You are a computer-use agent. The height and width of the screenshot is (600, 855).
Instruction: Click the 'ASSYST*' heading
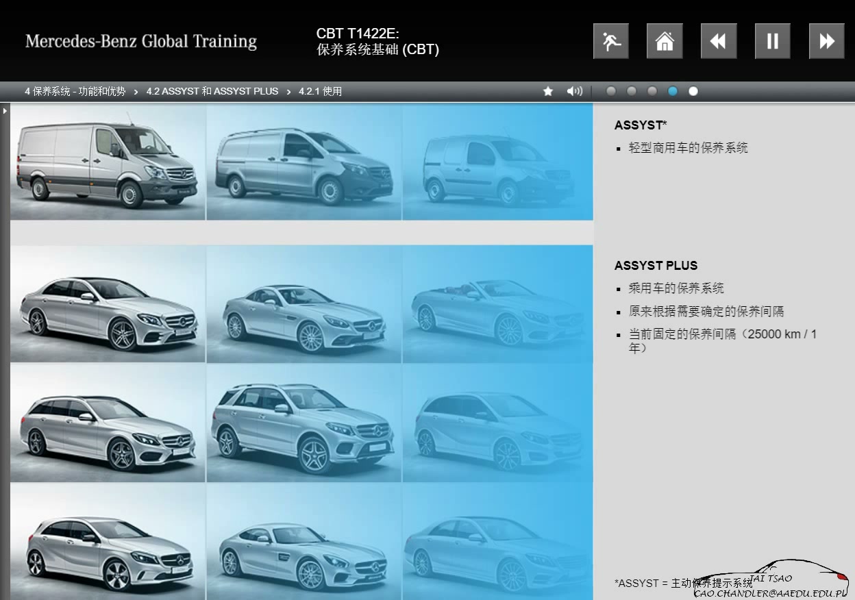(641, 125)
